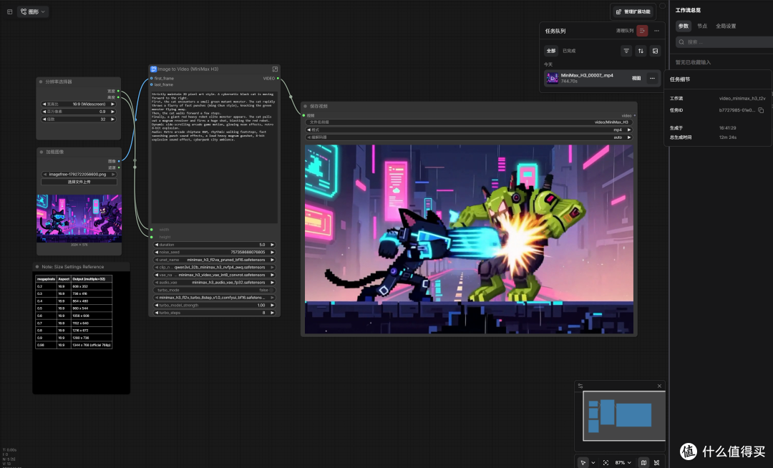Switch to the 参数 tab
The height and width of the screenshot is (468, 773).
click(684, 26)
